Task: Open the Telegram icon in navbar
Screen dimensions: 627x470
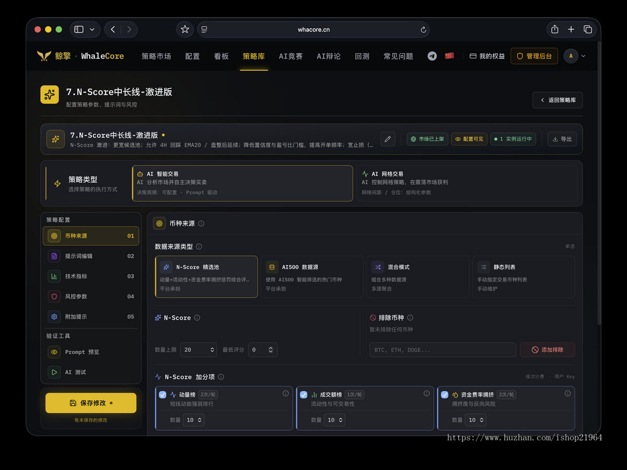Action: click(x=432, y=56)
